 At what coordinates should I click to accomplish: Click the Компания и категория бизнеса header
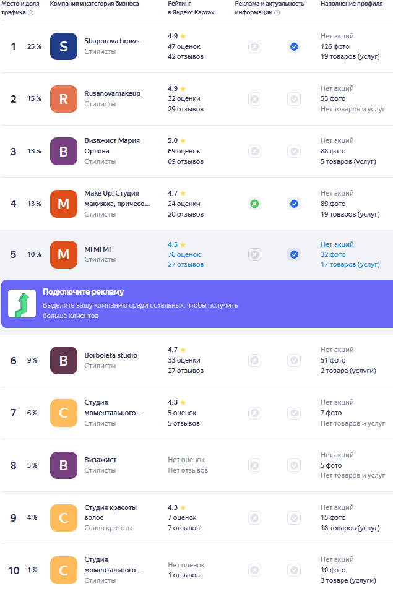click(x=94, y=4)
